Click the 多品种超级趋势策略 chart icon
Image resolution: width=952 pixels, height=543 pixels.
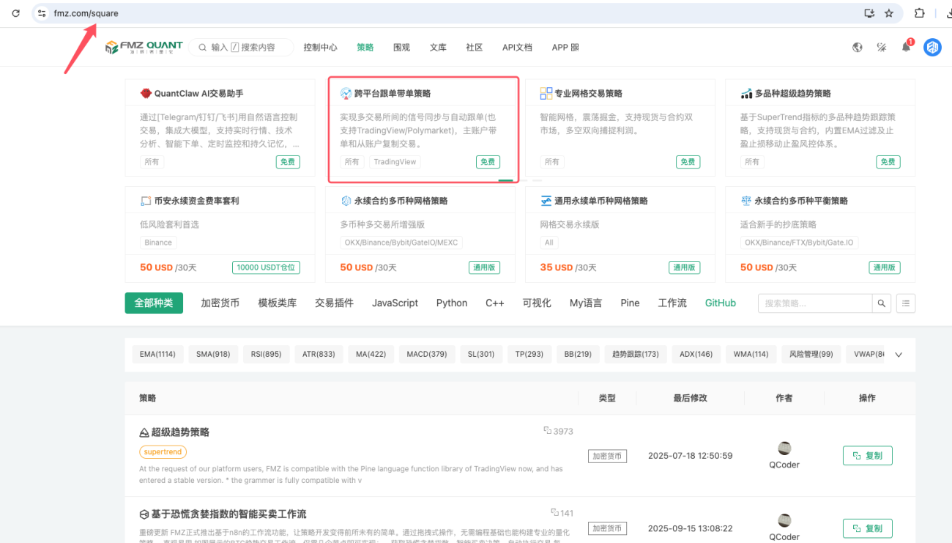coord(746,94)
